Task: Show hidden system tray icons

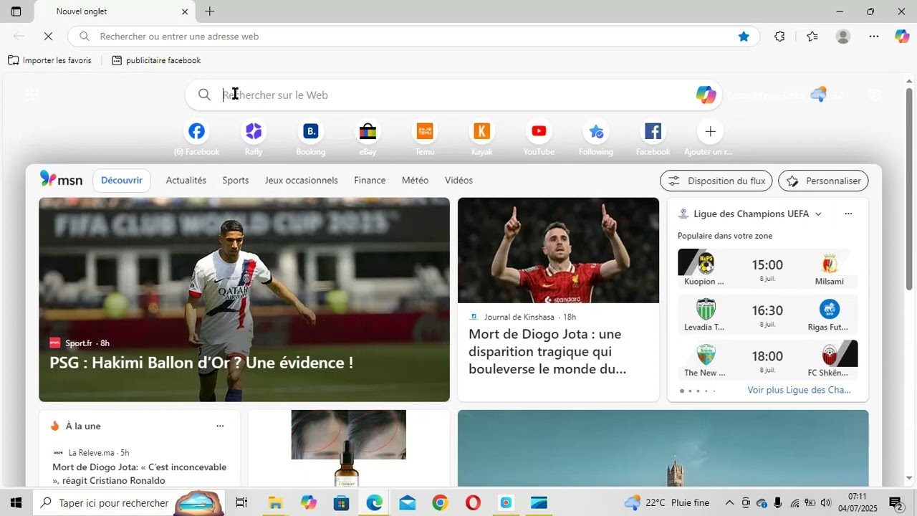Action: [729, 502]
